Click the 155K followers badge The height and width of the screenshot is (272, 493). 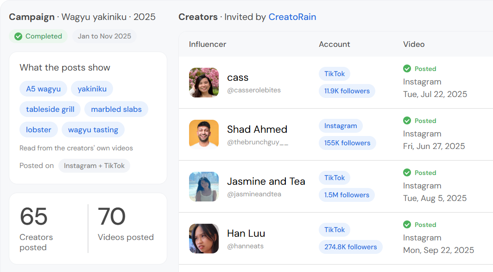(347, 143)
